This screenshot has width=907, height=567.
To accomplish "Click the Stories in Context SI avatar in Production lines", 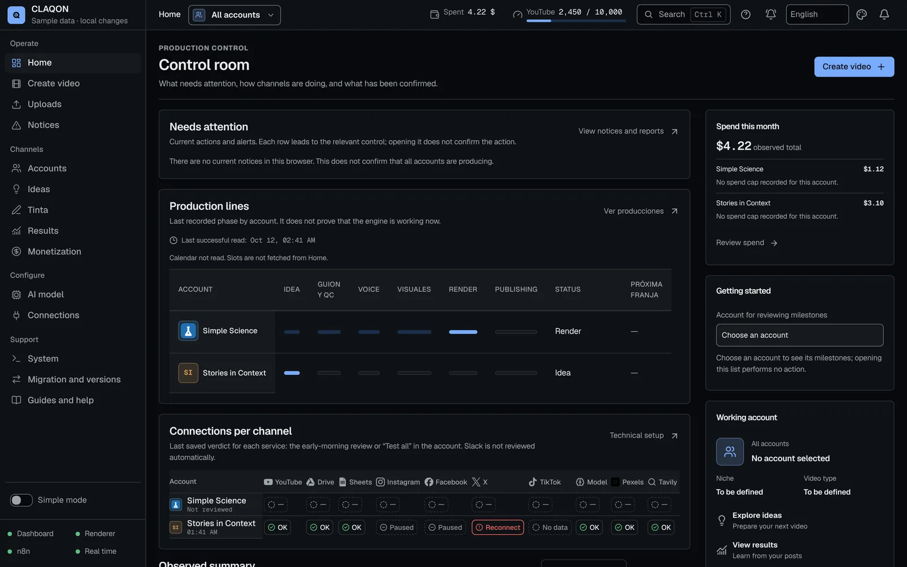I will [x=188, y=373].
